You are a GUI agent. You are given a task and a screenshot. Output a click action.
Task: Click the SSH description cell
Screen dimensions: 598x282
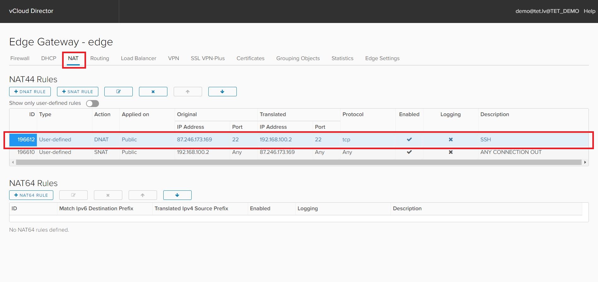click(x=485, y=139)
